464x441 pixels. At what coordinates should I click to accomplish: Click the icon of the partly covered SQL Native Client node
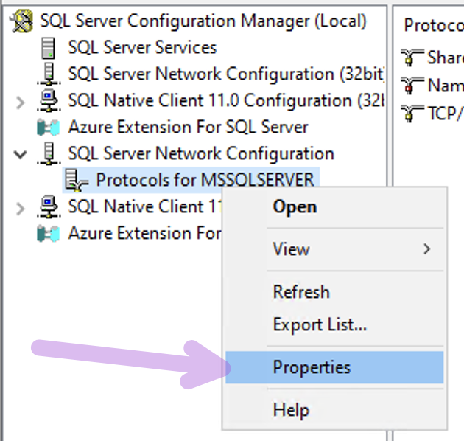tap(49, 206)
